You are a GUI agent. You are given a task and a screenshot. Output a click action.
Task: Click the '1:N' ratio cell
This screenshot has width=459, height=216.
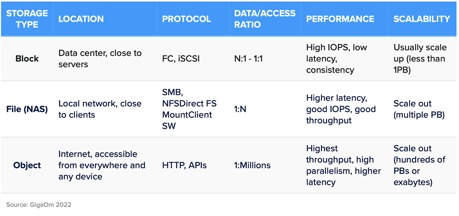coord(240,109)
